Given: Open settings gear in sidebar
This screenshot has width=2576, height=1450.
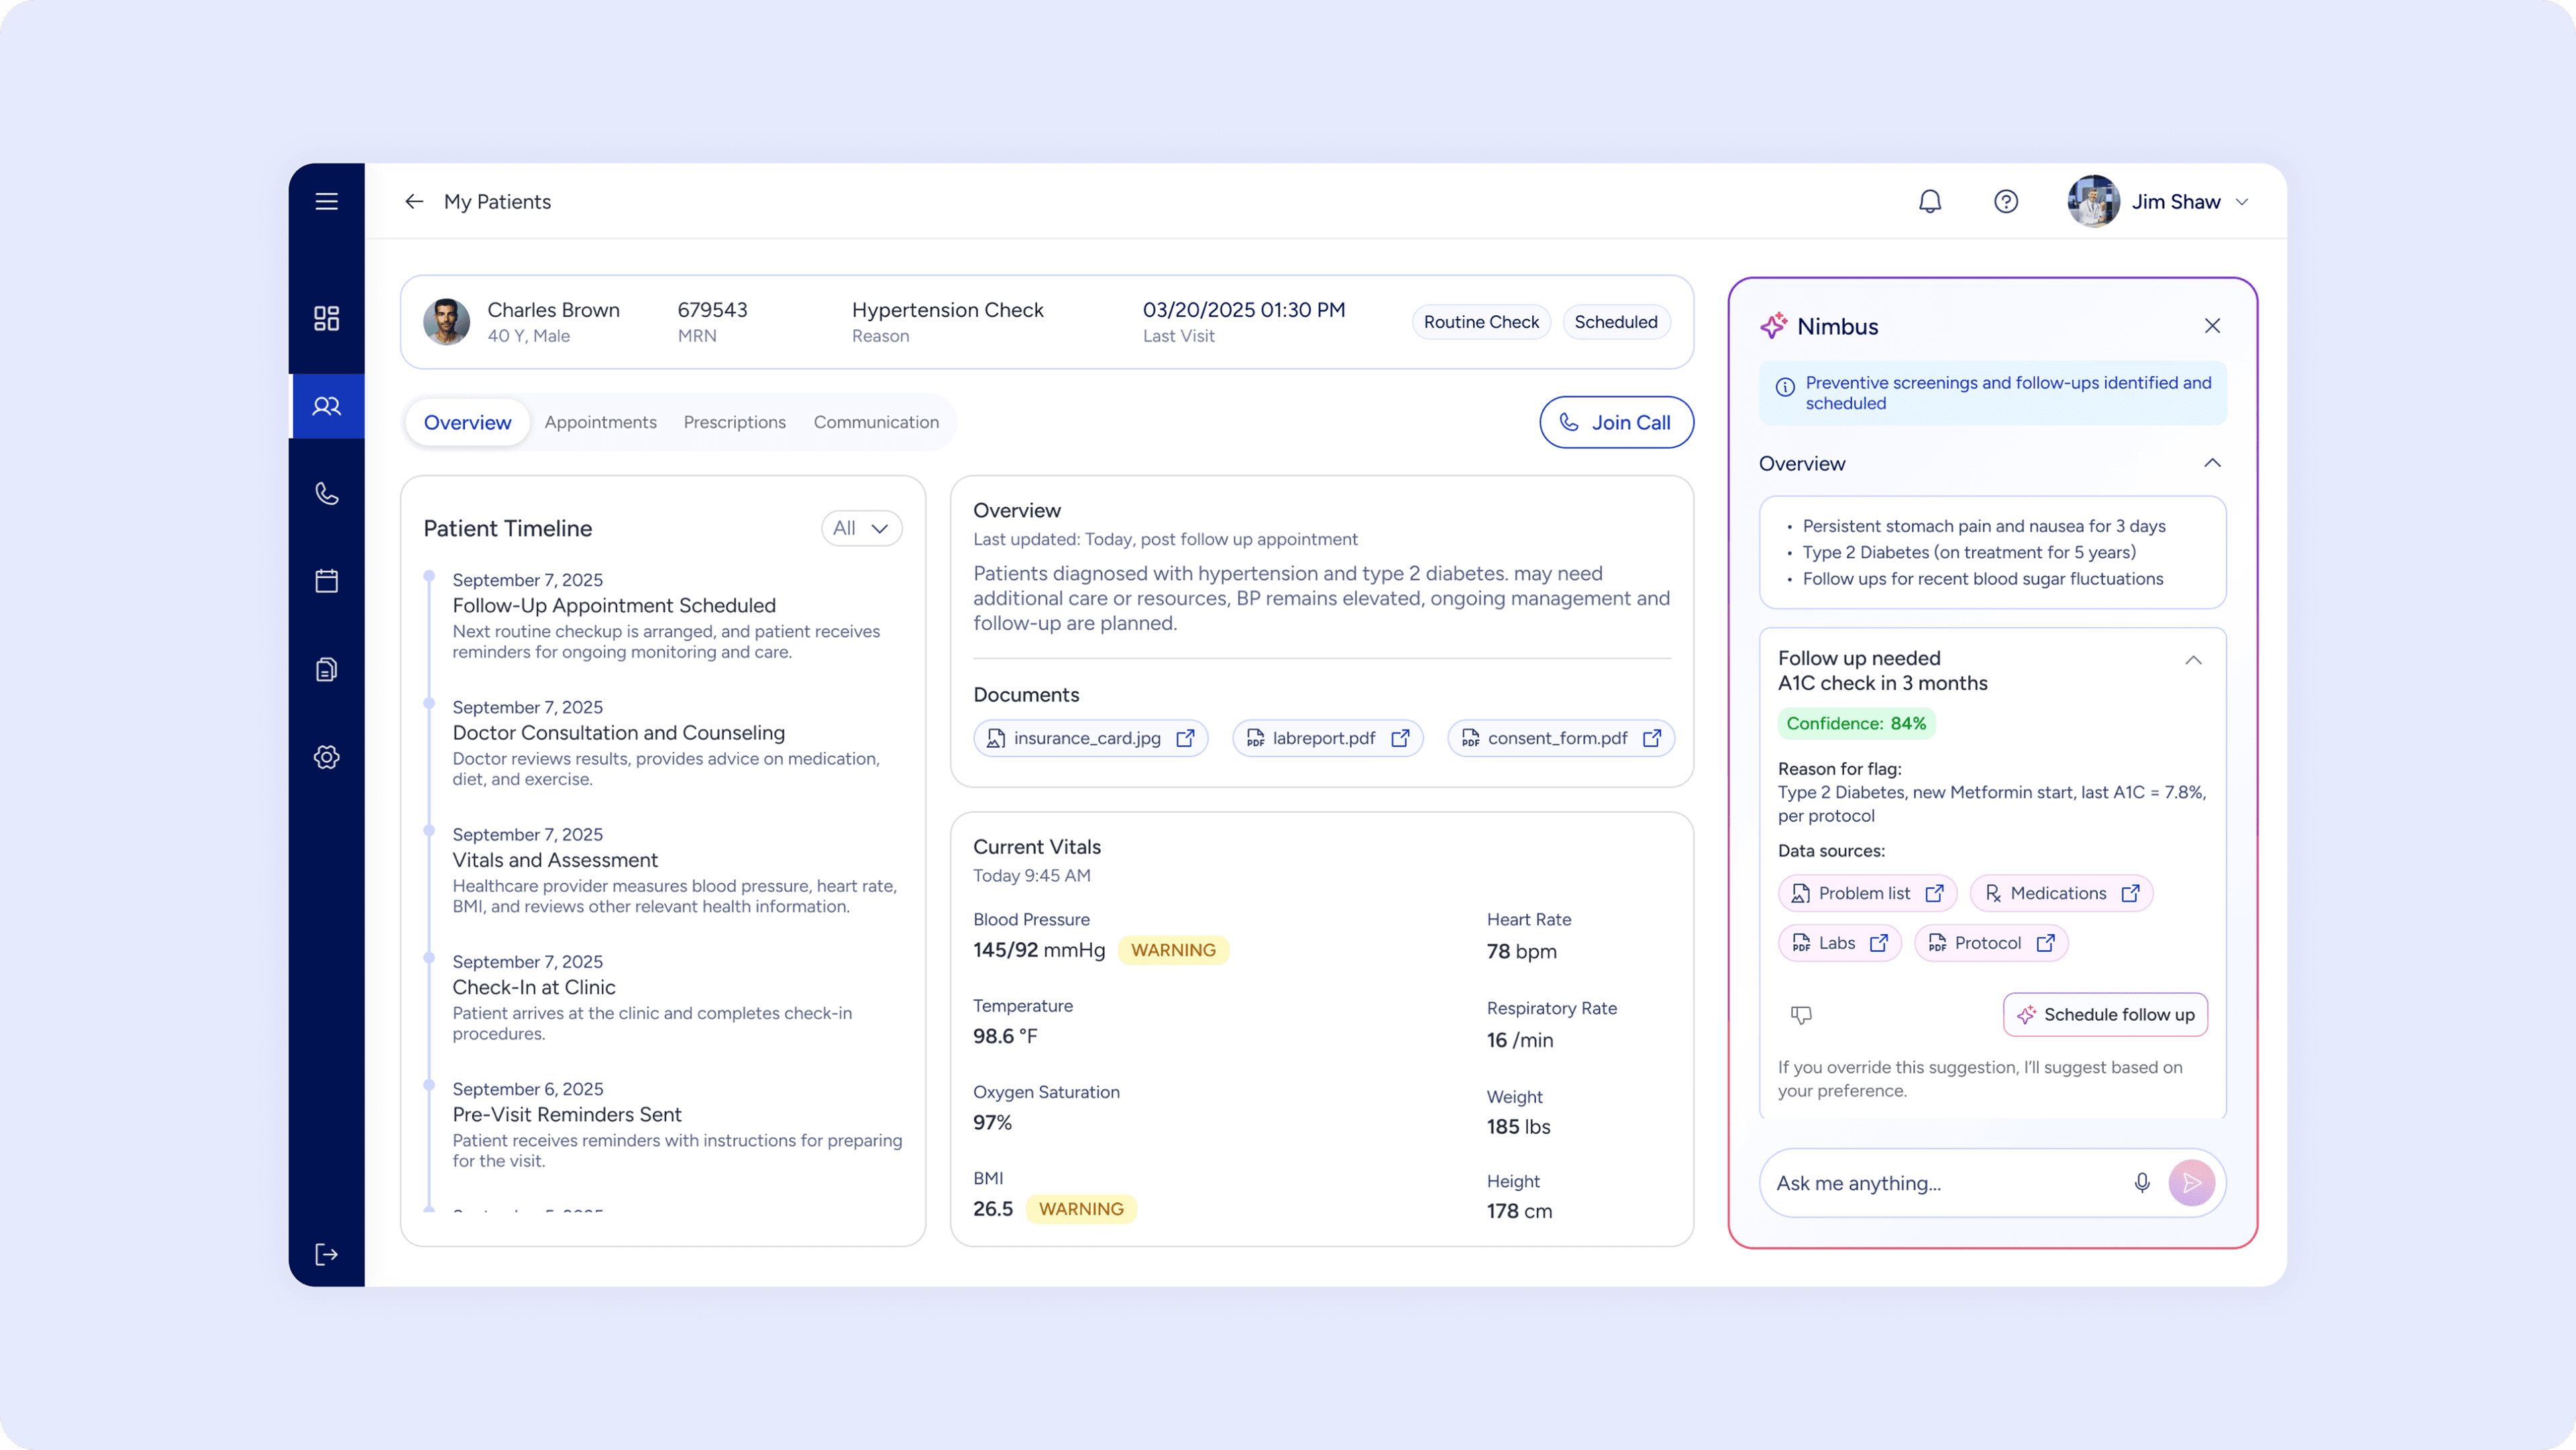Looking at the screenshot, I should coord(326,757).
